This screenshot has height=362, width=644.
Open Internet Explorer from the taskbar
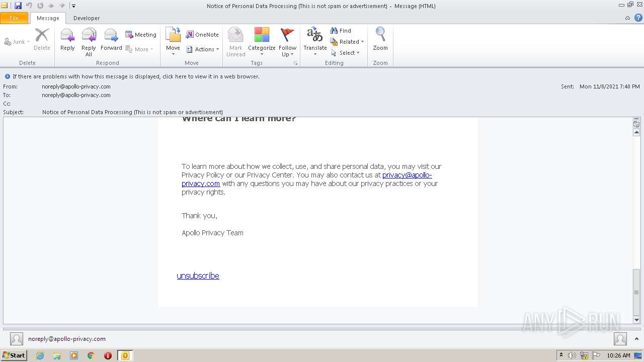[x=40, y=355]
